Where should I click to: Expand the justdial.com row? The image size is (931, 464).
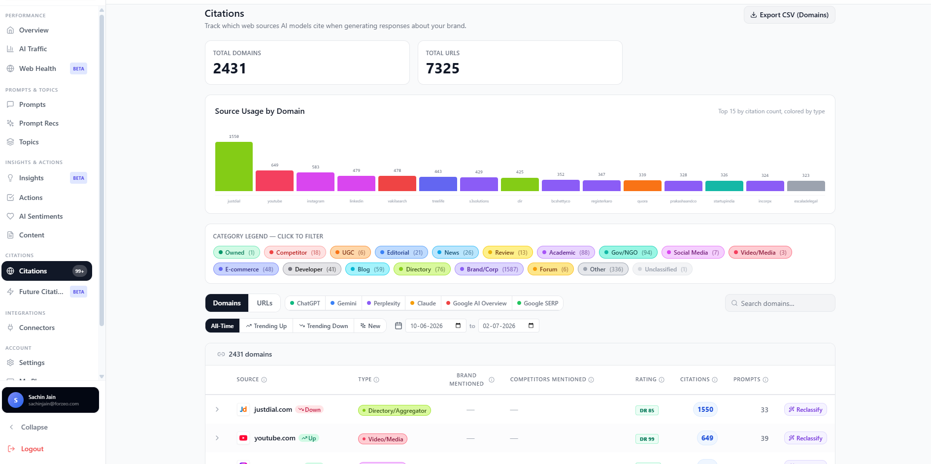click(x=217, y=409)
